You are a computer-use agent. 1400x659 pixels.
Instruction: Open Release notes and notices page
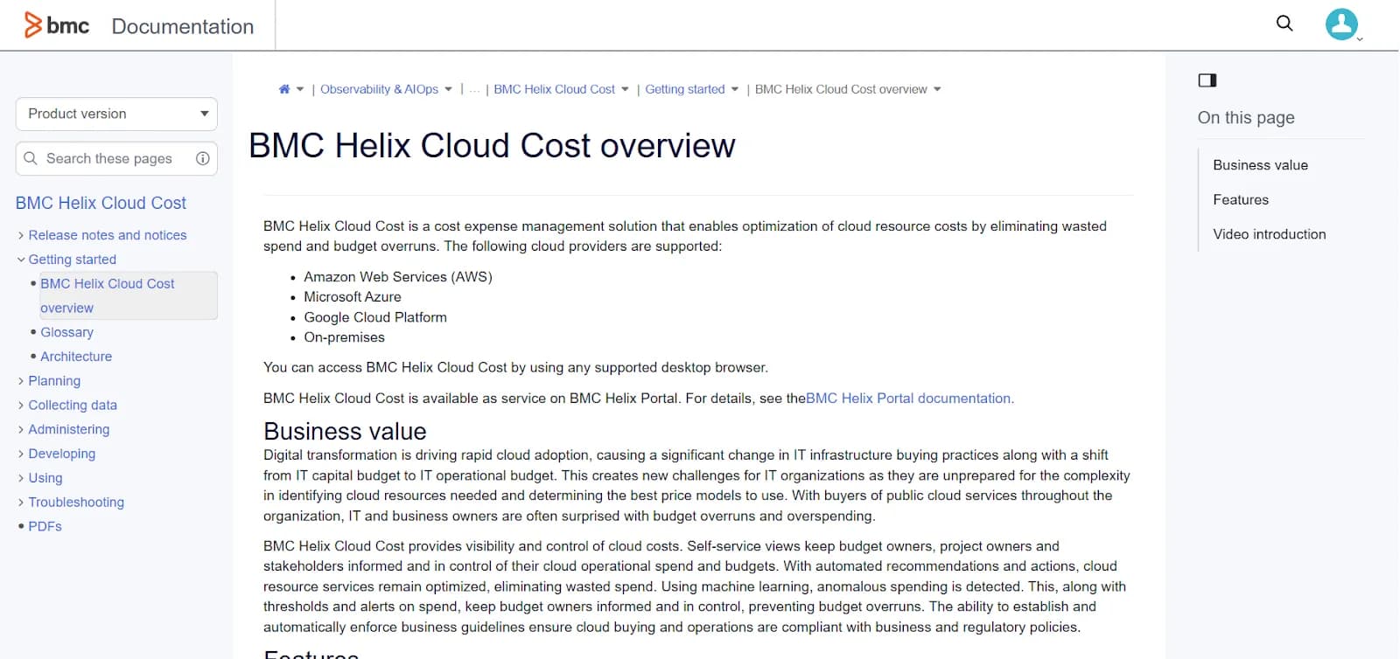pyautogui.click(x=108, y=235)
